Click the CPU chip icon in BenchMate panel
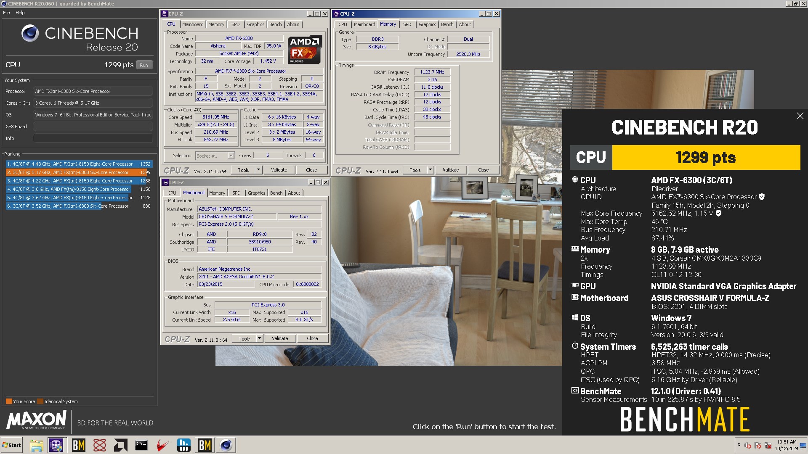The width and height of the screenshot is (808, 454). [x=575, y=179]
